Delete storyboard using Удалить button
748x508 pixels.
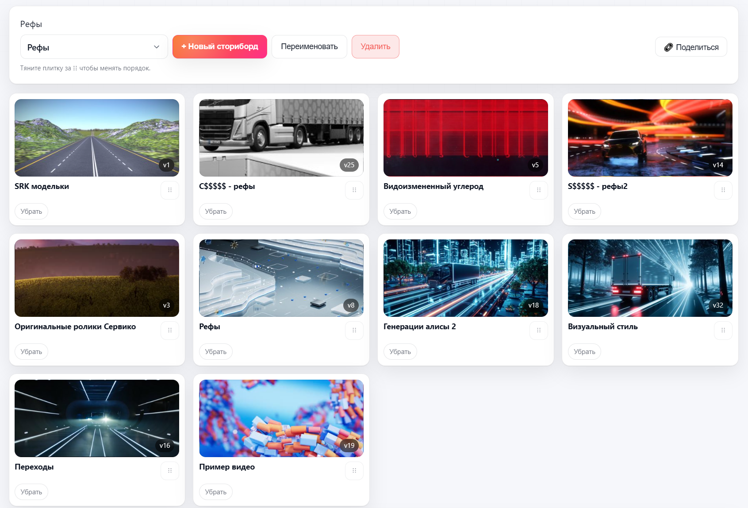[376, 46]
